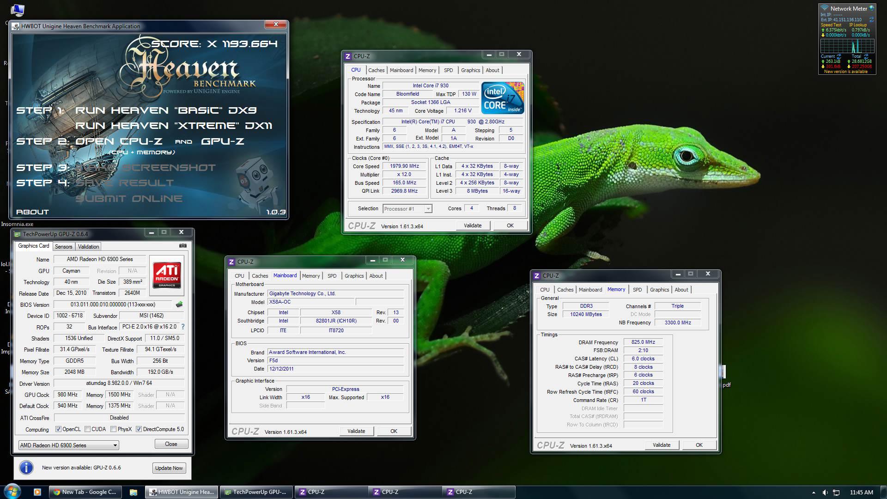Open Graphics tab in CPU-Z Memory window

click(x=659, y=290)
